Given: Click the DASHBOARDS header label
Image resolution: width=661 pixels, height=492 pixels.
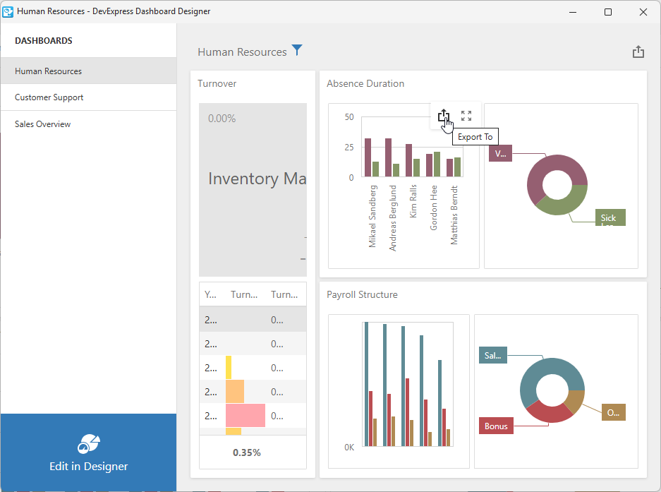Looking at the screenshot, I should coord(45,40).
